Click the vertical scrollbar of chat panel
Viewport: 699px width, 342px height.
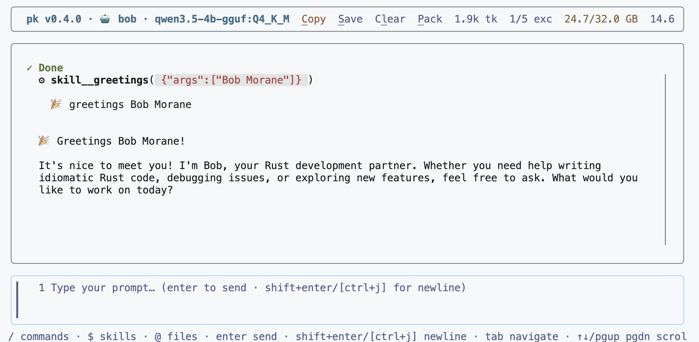pyautogui.click(x=665, y=159)
